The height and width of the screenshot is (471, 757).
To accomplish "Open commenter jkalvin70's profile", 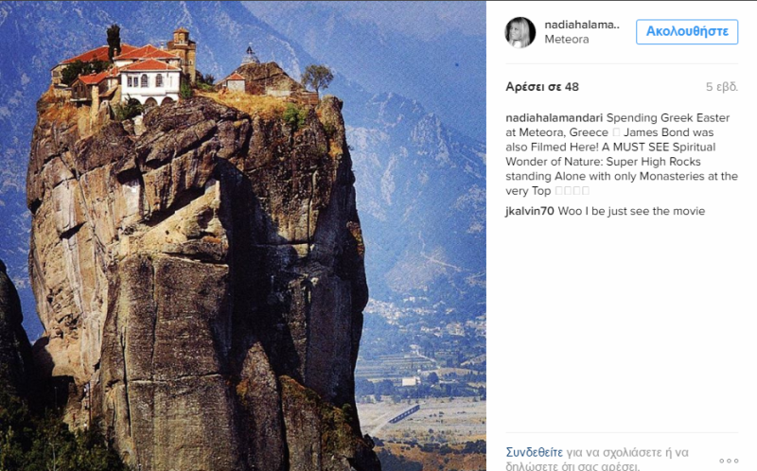I will (x=530, y=211).
